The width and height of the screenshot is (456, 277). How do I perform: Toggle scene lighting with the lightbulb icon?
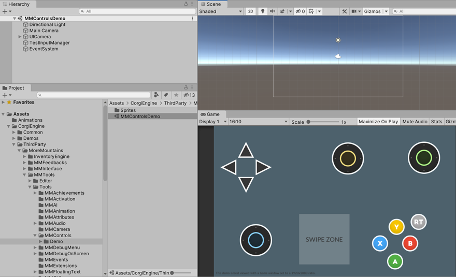[262, 11]
